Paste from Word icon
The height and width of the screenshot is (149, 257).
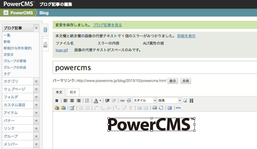coord(63,108)
